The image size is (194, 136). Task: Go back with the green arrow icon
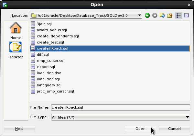click(147, 15)
